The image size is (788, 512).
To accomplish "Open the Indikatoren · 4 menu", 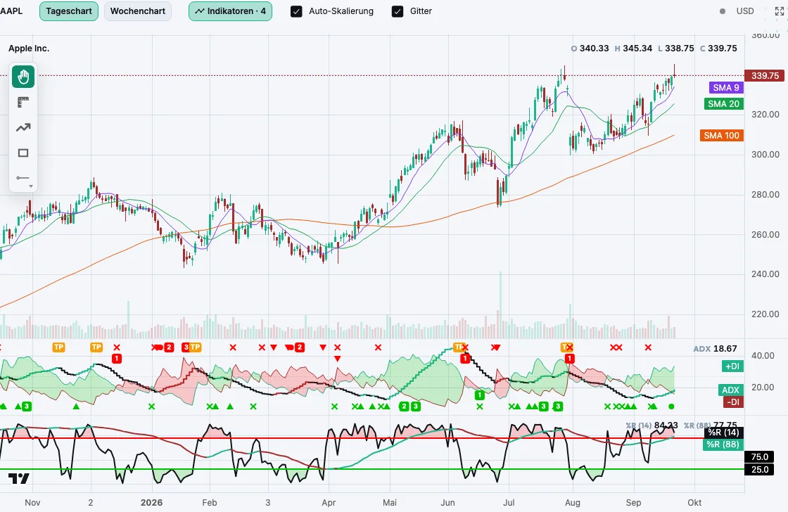I will (230, 11).
